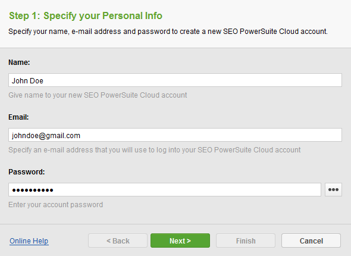Click the bold Password: label

pyautogui.click(x=27, y=172)
